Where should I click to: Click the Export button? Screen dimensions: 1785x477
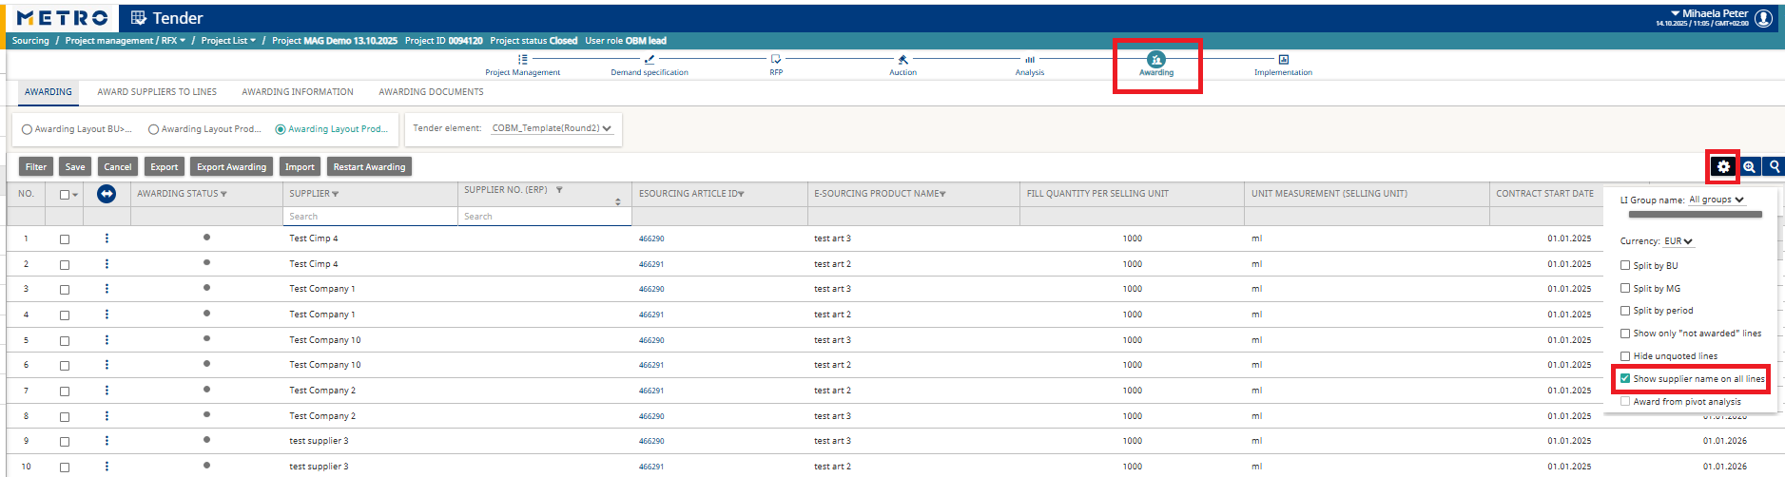pos(165,166)
